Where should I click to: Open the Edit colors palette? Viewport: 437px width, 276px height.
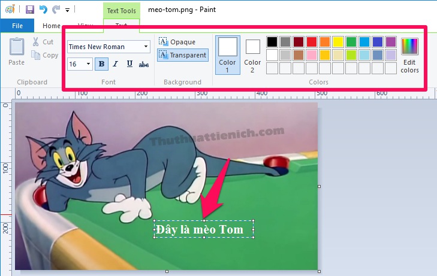[410, 56]
